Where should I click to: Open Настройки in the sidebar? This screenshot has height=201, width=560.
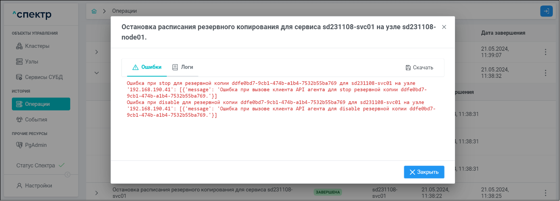click(x=38, y=185)
